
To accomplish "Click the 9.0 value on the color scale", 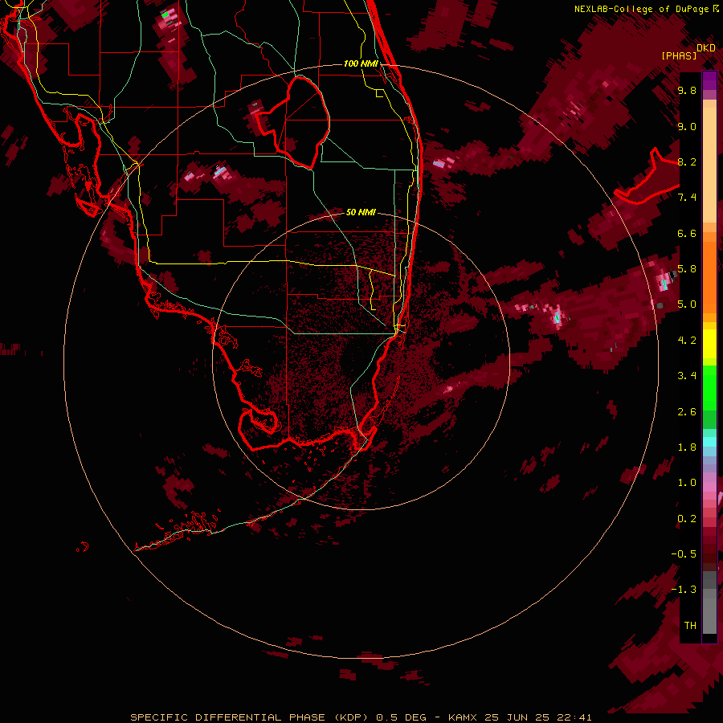I will coord(687,126).
